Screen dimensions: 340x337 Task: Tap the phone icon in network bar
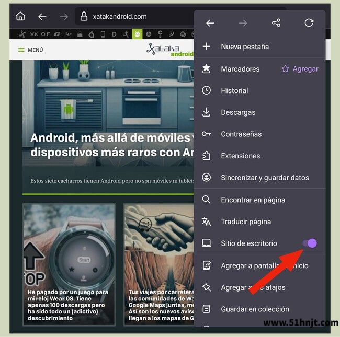[x=103, y=34]
